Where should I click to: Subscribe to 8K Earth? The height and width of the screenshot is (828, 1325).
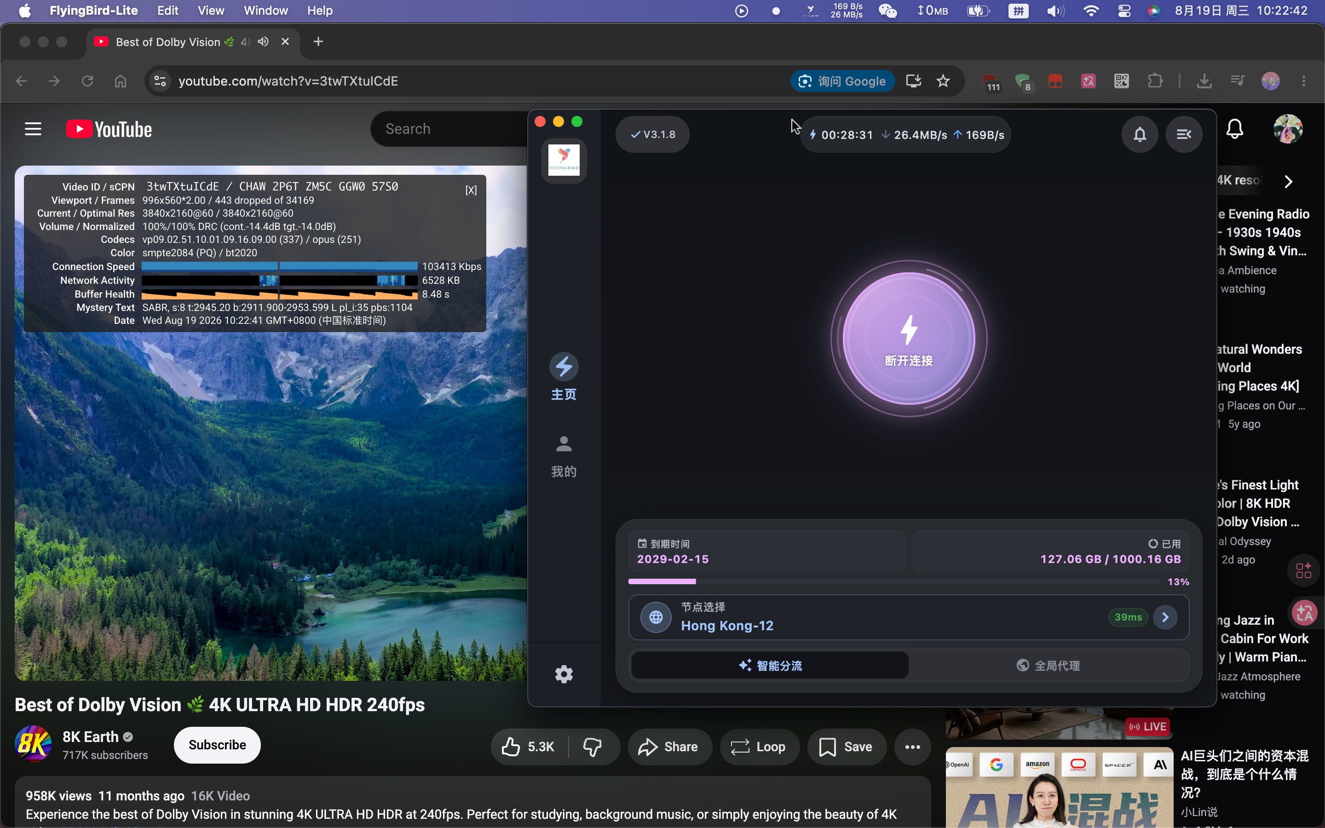click(x=217, y=745)
